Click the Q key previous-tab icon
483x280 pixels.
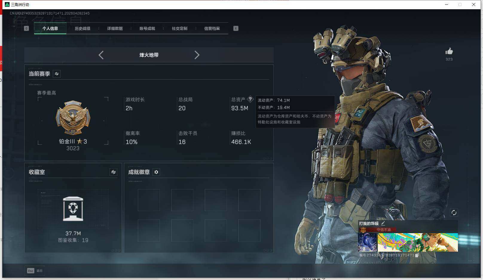(26, 28)
